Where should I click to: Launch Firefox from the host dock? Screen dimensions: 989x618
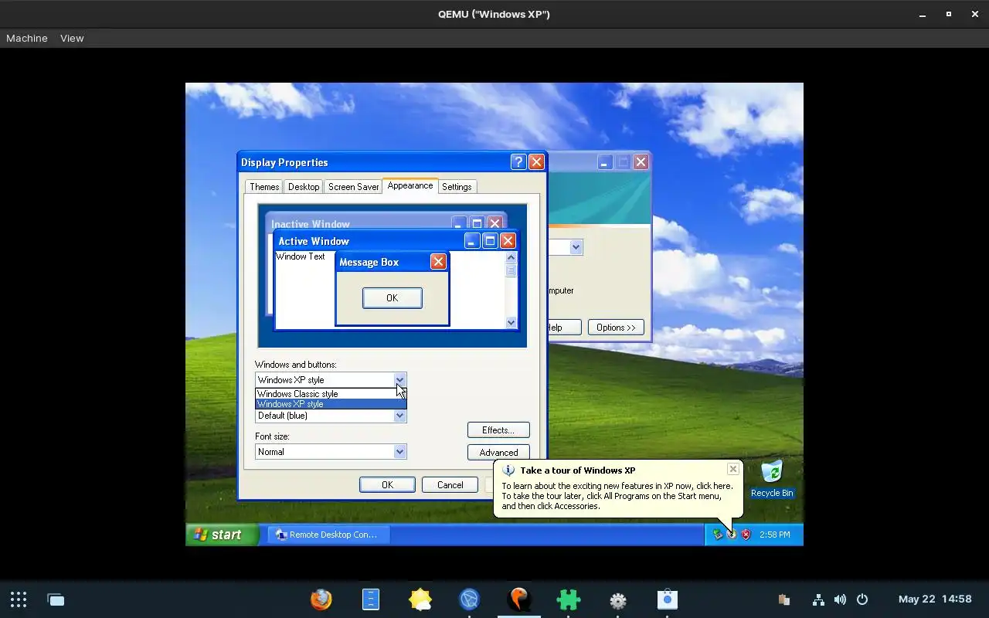pos(321,599)
